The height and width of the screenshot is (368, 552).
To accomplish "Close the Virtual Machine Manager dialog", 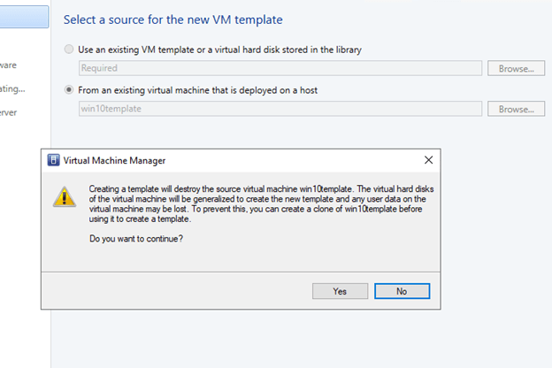I will click(428, 160).
